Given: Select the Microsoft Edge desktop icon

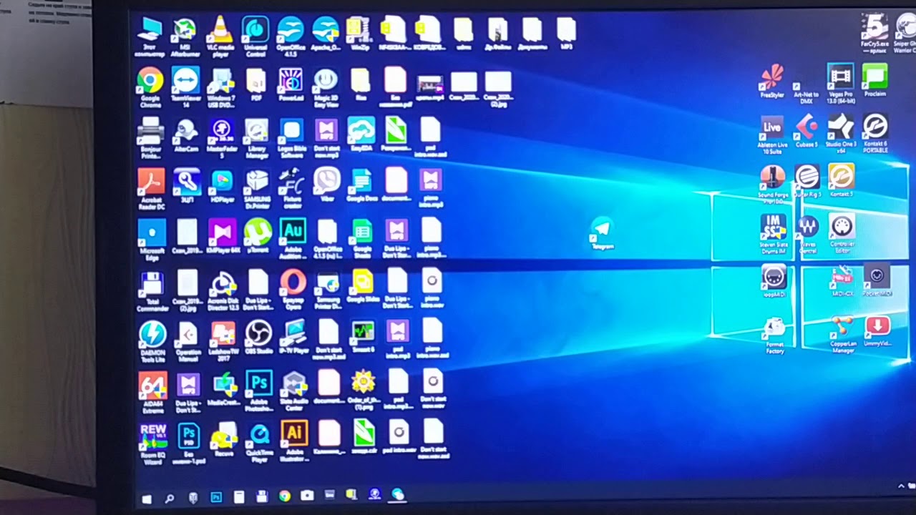Looking at the screenshot, I should [151, 238].
